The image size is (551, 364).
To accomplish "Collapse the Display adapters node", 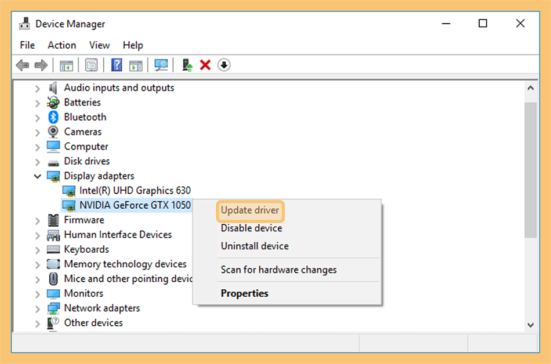I will [38, 176].
